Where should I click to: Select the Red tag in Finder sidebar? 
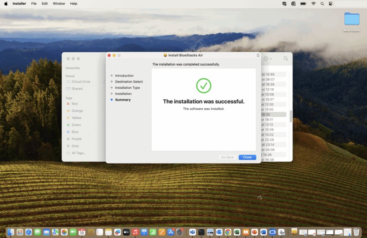click(74, 104)
